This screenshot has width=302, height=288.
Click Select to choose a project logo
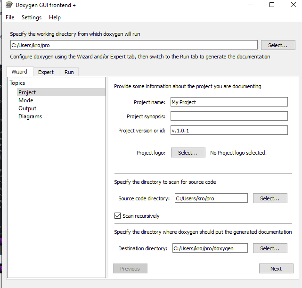point(188,153)
